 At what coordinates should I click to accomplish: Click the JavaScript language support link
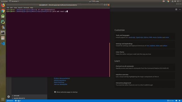click(132, 37)
